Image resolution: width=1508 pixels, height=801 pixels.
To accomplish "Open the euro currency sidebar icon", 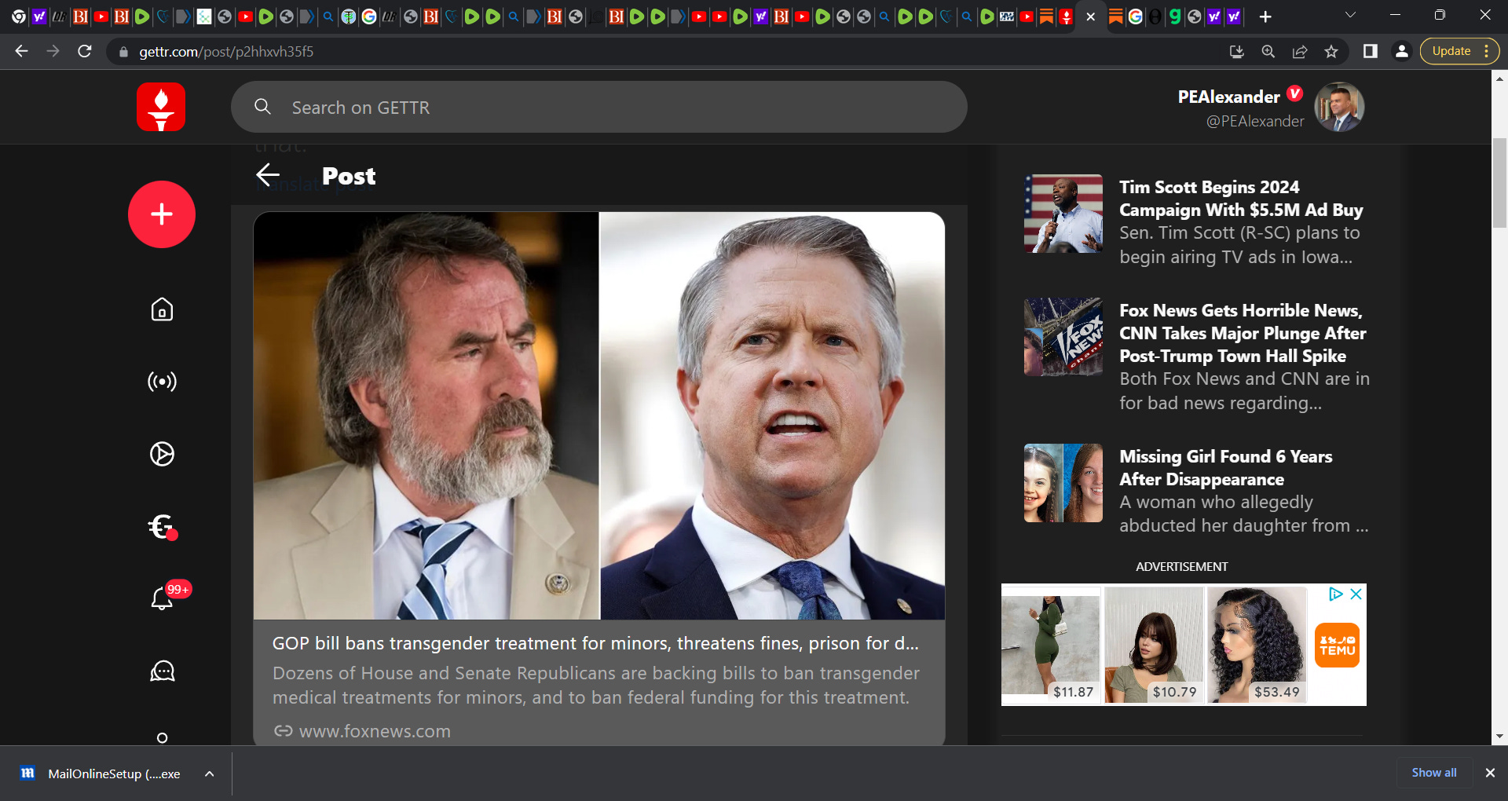I will coord(162,526).
